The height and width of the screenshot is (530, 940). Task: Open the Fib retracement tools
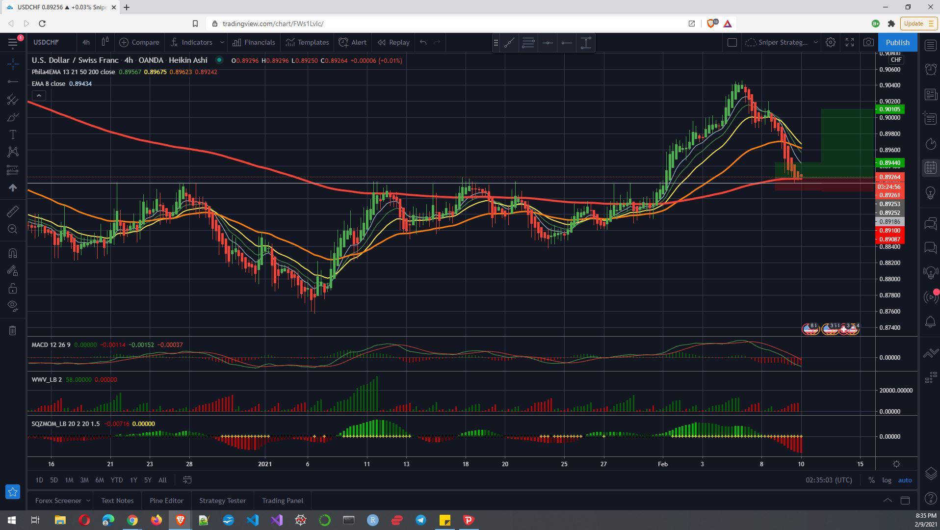pyautogui.click(x=13, y=100)
